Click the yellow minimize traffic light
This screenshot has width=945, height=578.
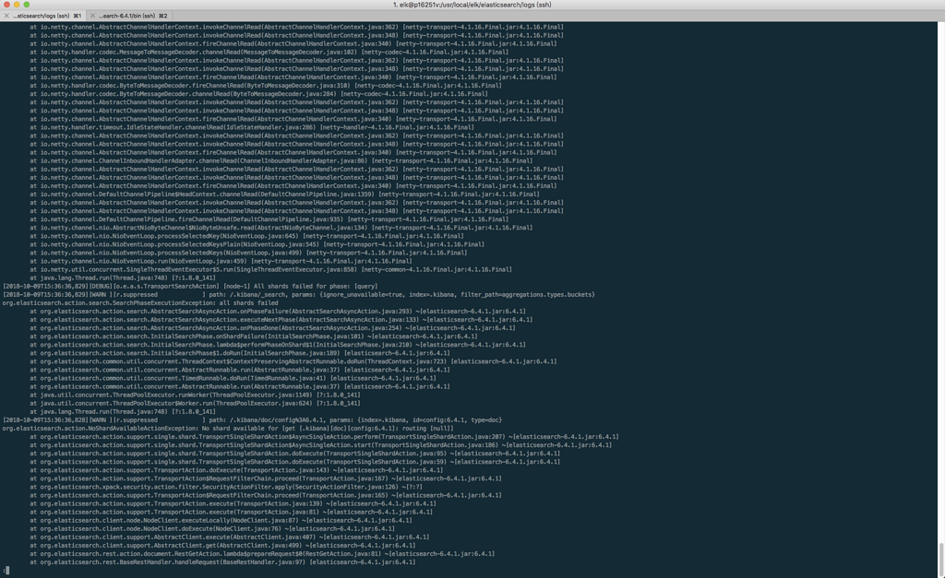(18, 4)
